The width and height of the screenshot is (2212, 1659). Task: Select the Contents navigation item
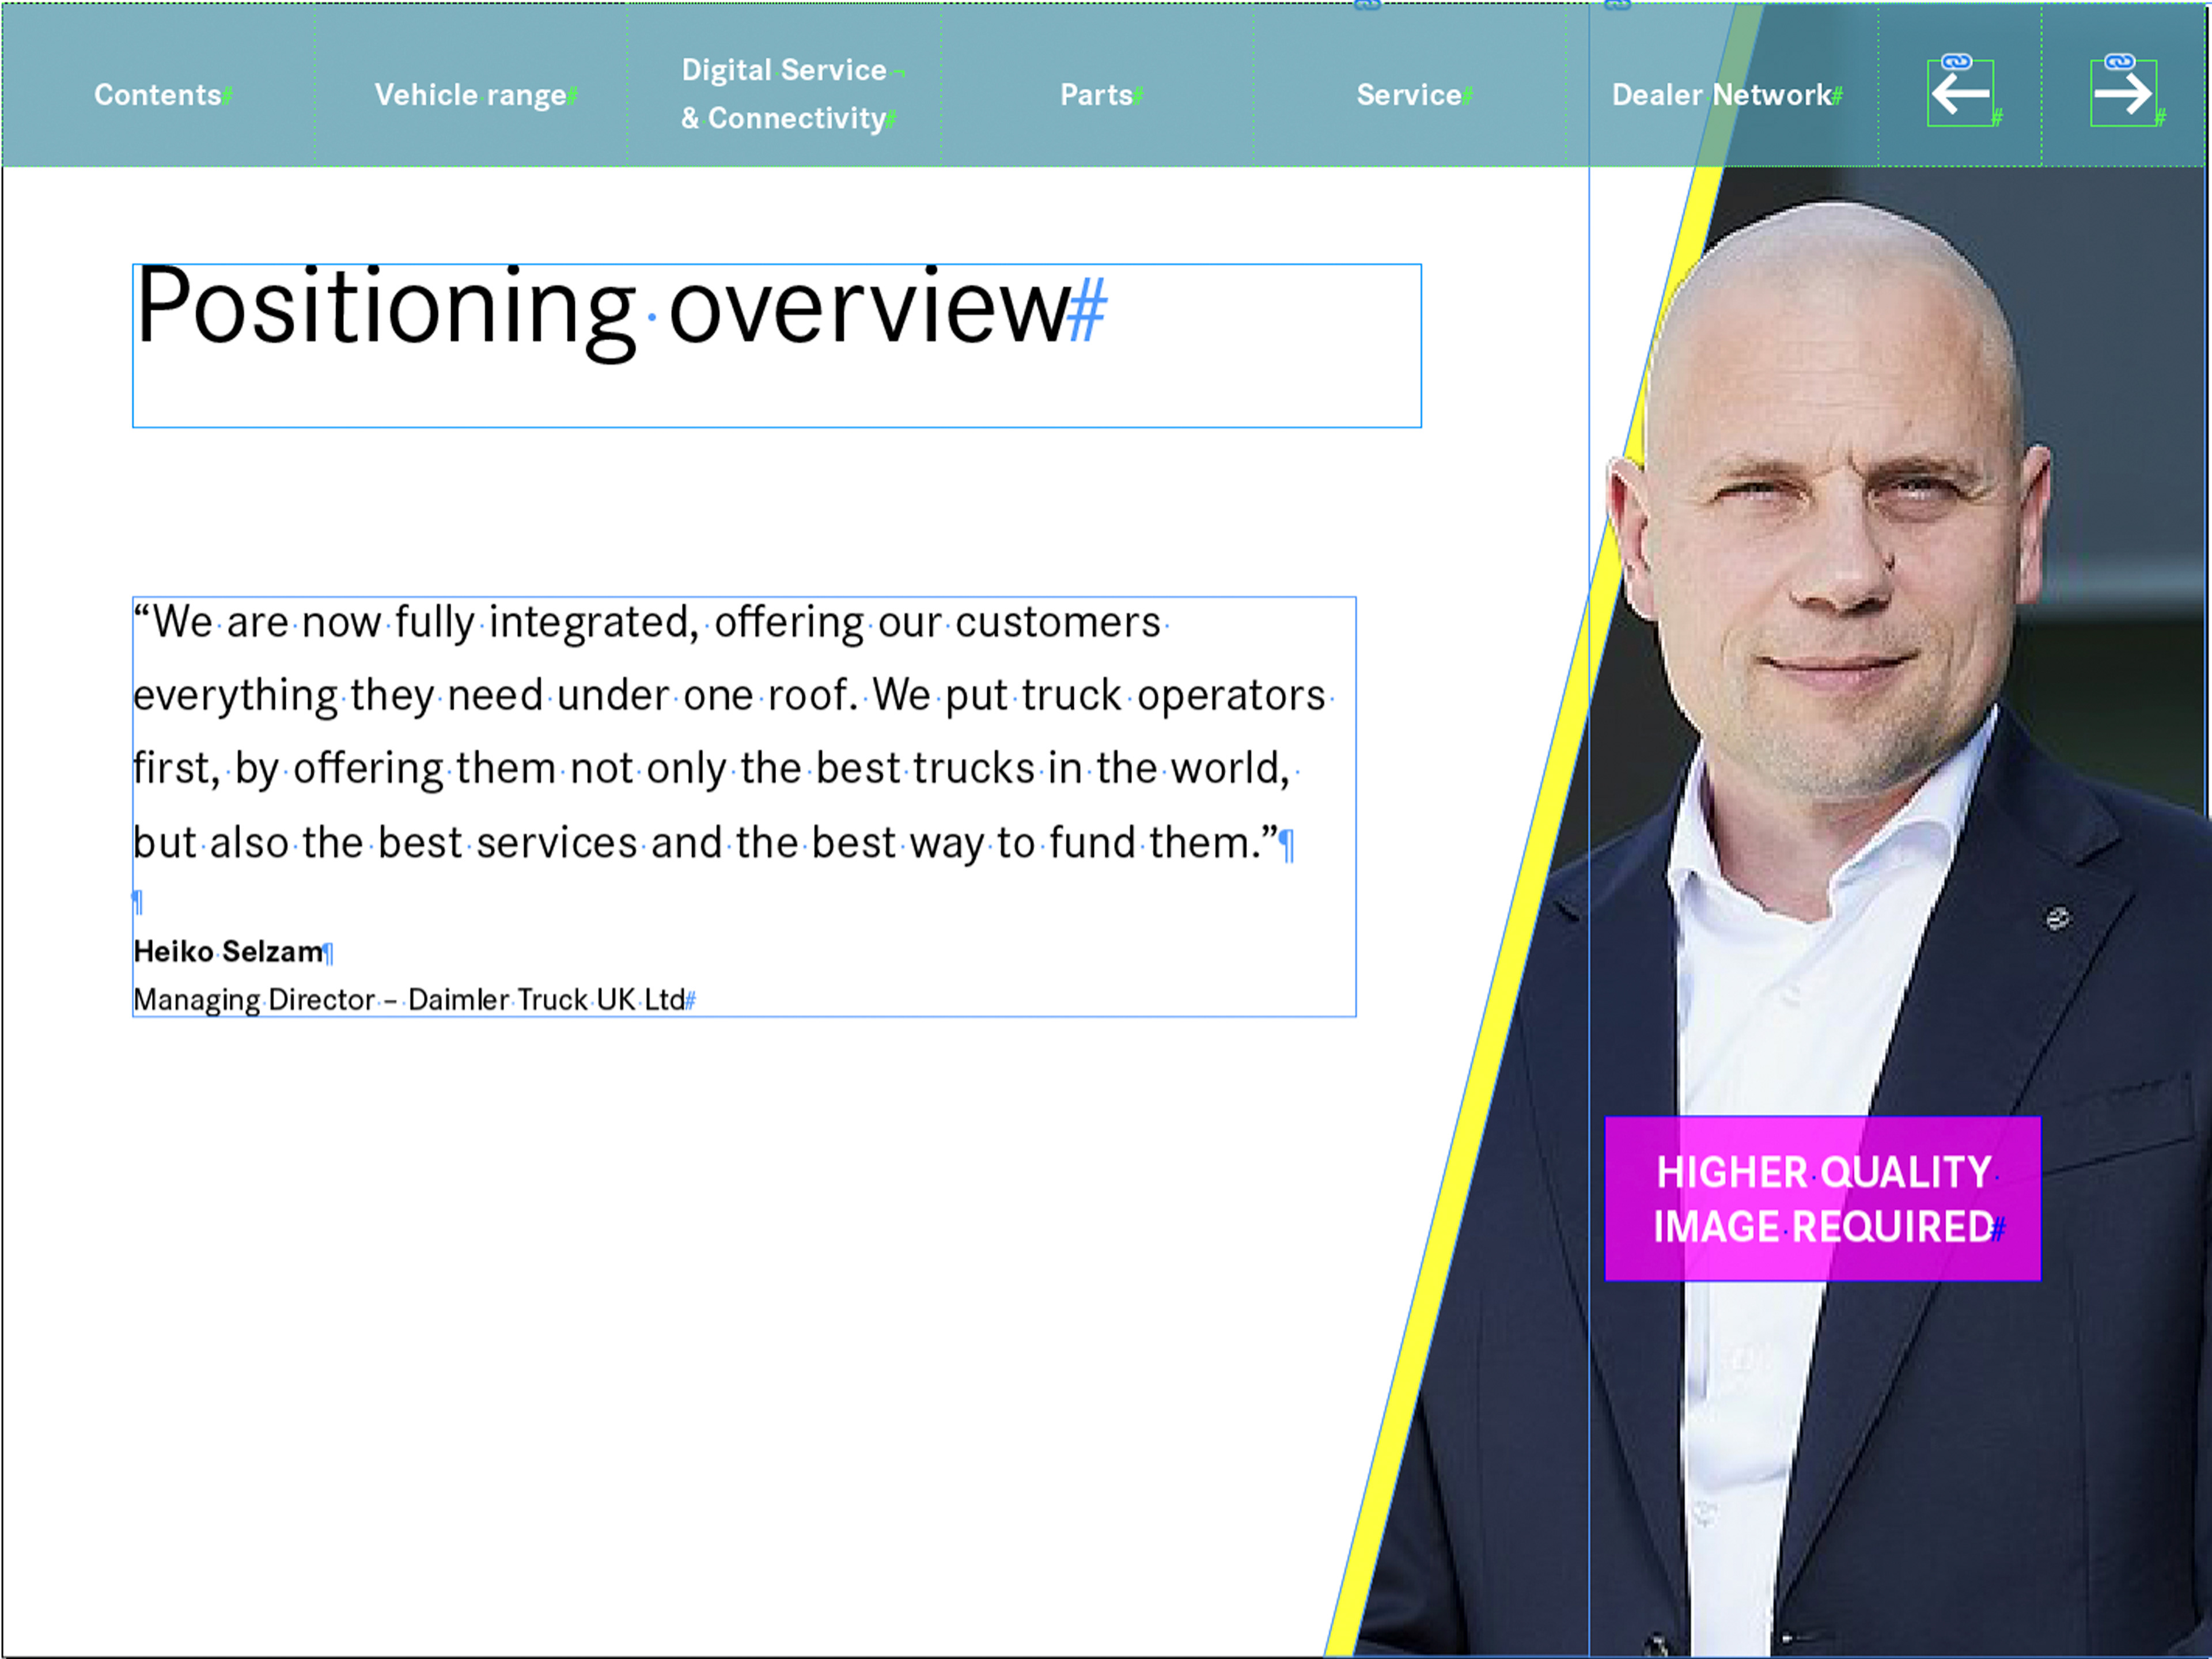coord(158,95)
